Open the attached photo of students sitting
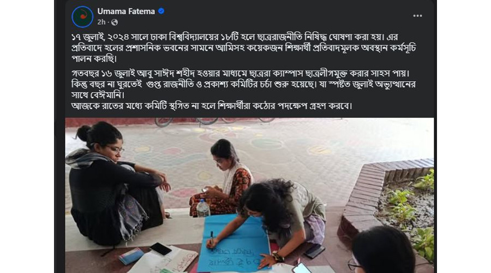This screenshot has width=491, height=273. click(x=249, y=195)
